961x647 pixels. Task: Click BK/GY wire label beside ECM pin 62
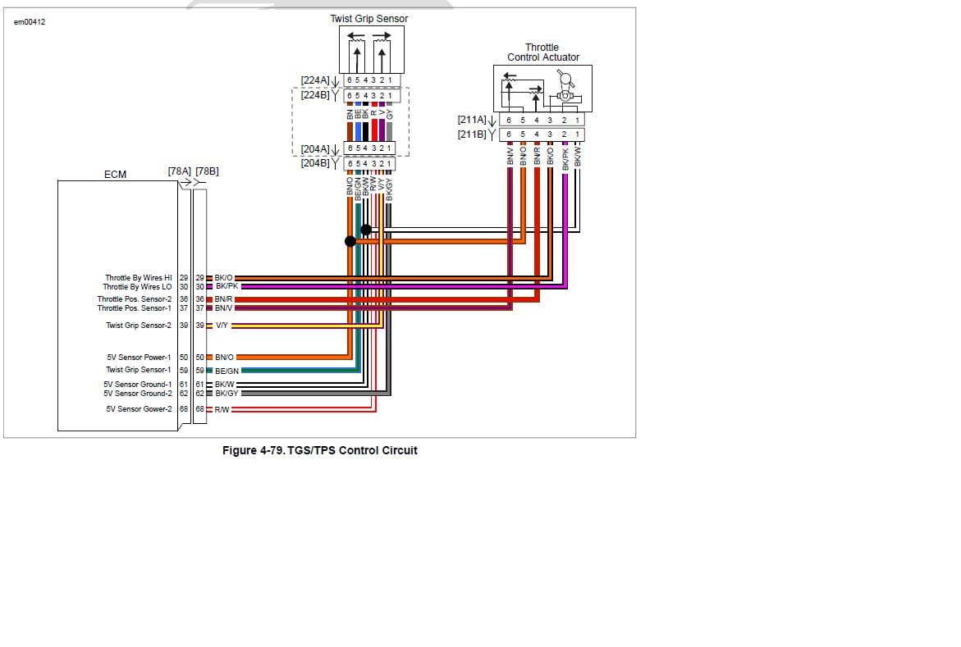(x=227, y=394)
